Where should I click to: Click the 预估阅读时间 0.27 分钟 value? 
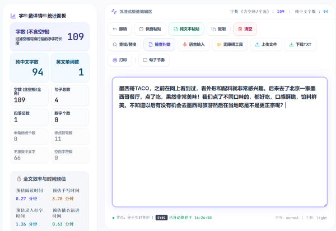[x=26, y=199]
